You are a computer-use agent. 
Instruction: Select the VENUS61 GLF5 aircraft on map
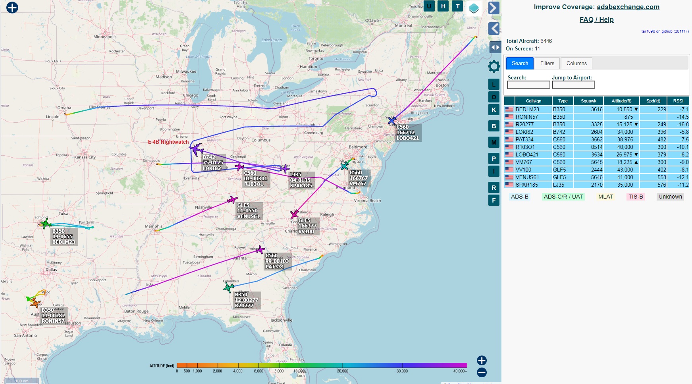tap(232, 200)
